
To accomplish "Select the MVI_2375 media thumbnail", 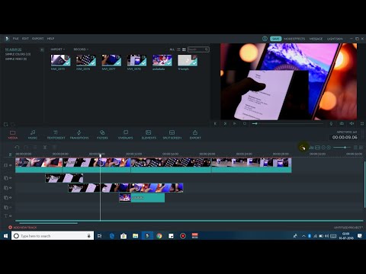I will 60,60.
